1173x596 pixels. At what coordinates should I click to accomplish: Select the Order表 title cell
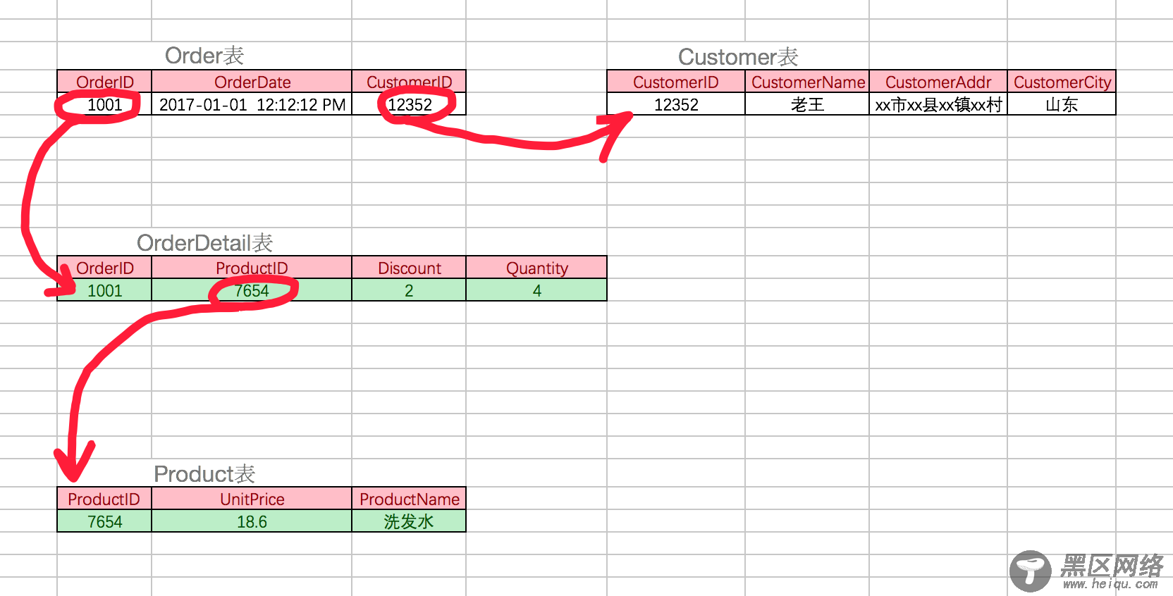(x=204, y=56)
